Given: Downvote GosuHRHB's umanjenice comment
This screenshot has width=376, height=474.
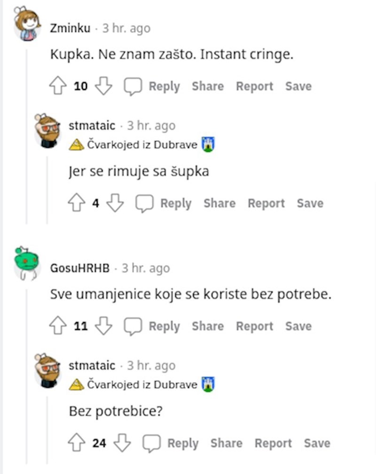Looking at the screenshot, I should pos(104,326).
